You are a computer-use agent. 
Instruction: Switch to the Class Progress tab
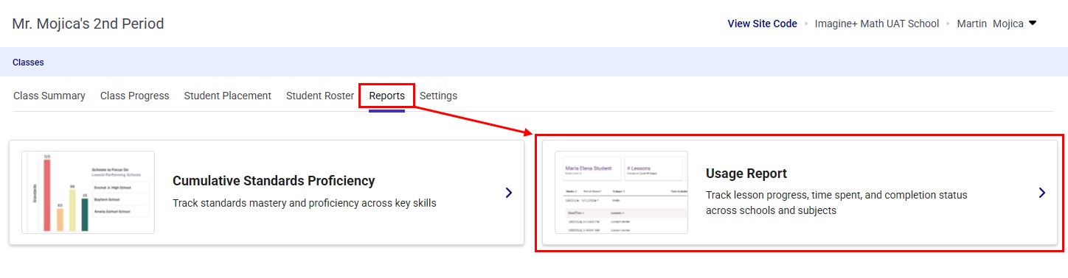tap(135, 96)
